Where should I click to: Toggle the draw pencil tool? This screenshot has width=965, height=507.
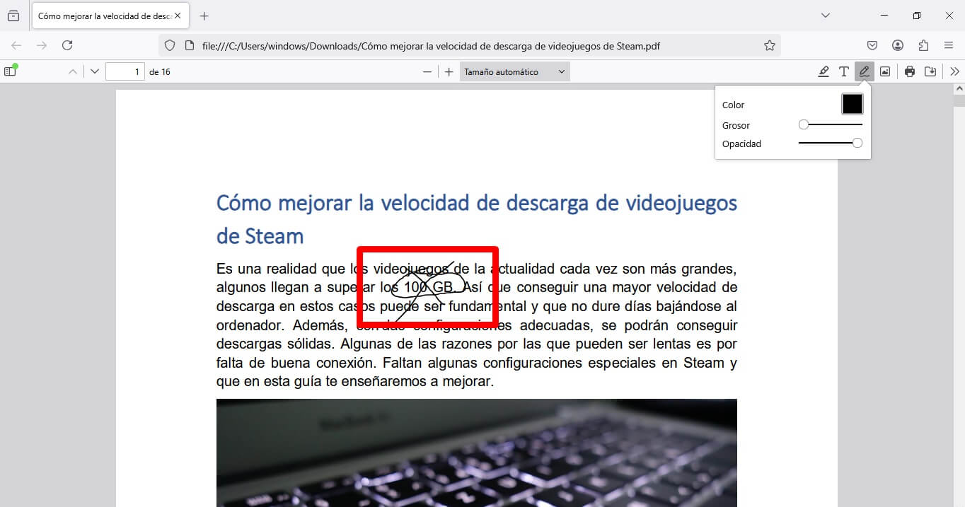[864, 71]
